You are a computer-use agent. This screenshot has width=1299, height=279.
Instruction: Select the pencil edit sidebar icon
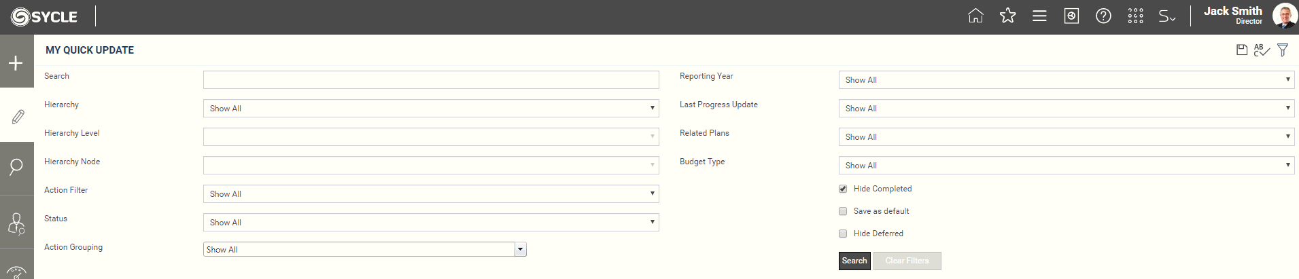coord(16,117)
